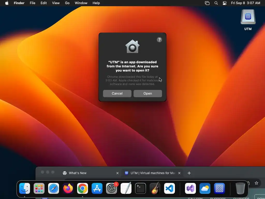
Task: Open Google Chrome in the Dock
Action: coord(83,188)
